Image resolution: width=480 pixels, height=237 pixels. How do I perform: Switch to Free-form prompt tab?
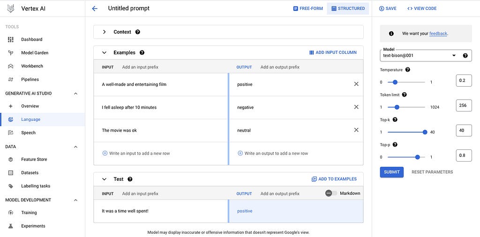(308, 8)
